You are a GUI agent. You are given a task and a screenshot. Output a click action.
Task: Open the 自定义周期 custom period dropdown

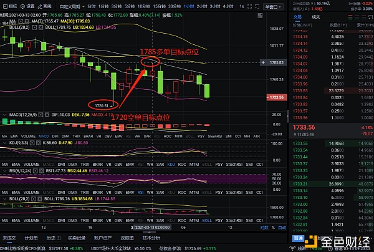72,6
